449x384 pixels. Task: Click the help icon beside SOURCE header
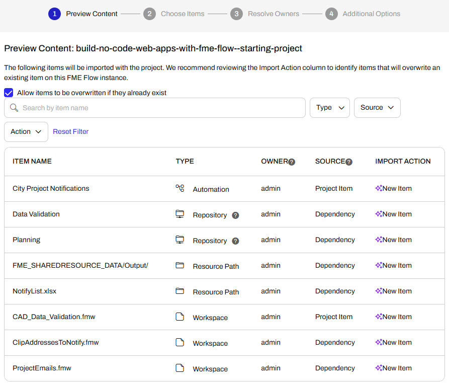(x=349, y=162)
